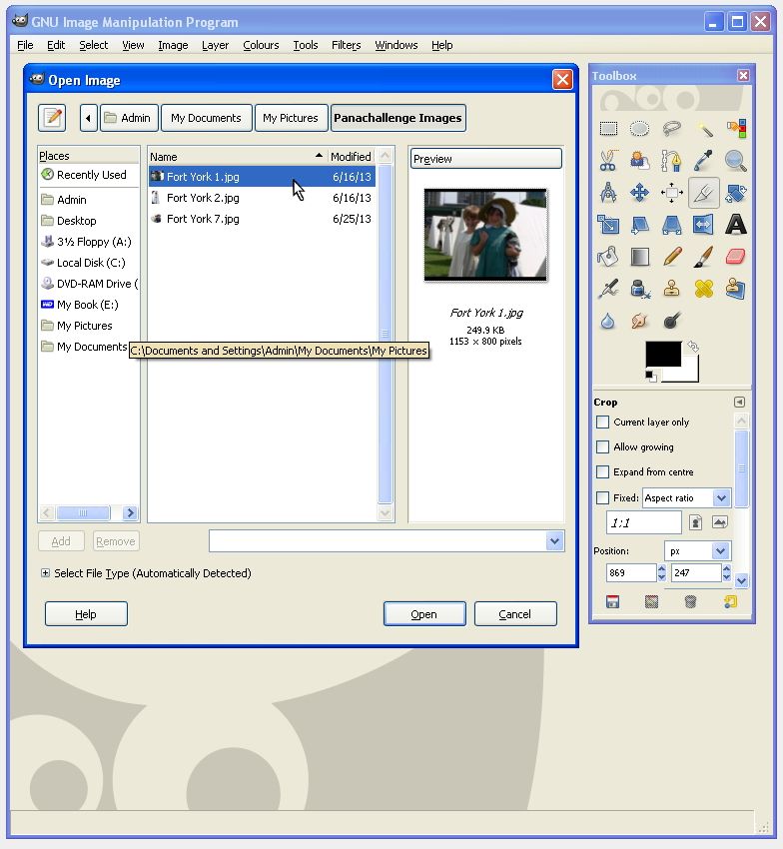Select Fort York 7.jpg file
The image size is (783, 849).
pos(262,219)
